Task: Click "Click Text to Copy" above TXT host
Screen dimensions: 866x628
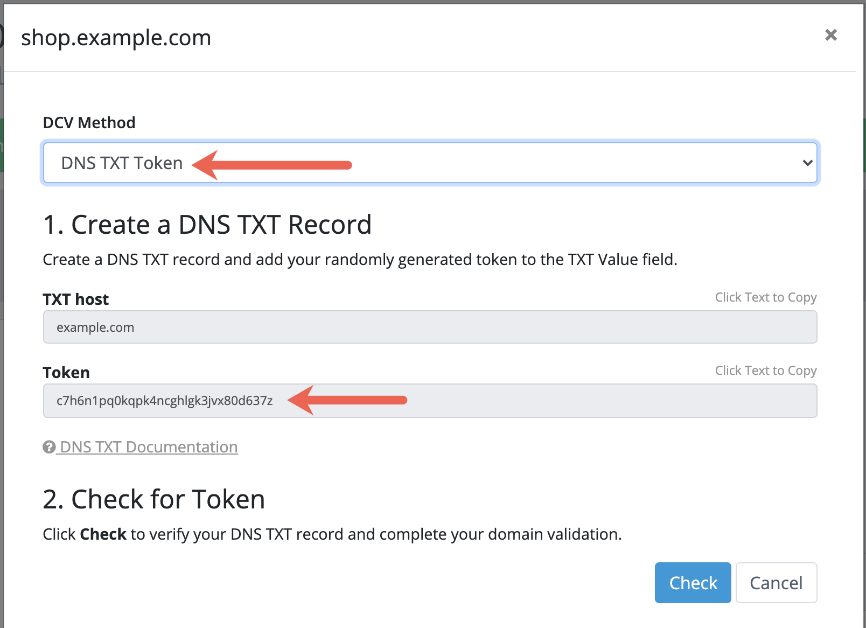Action: tap(765, 297)
